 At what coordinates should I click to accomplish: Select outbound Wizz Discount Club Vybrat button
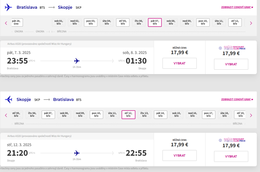tap(231, 64)
